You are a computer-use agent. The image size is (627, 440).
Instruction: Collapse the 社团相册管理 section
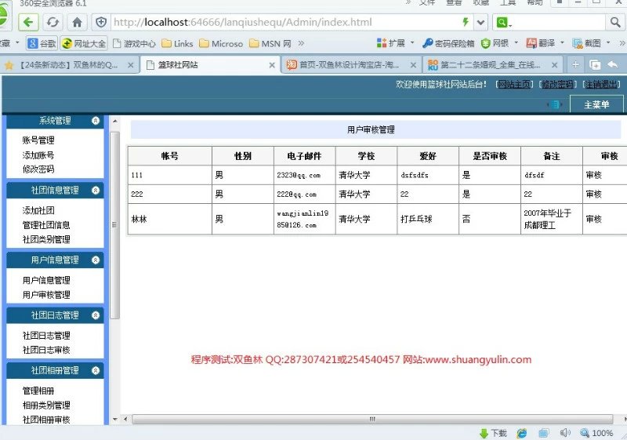coord(95,370)
